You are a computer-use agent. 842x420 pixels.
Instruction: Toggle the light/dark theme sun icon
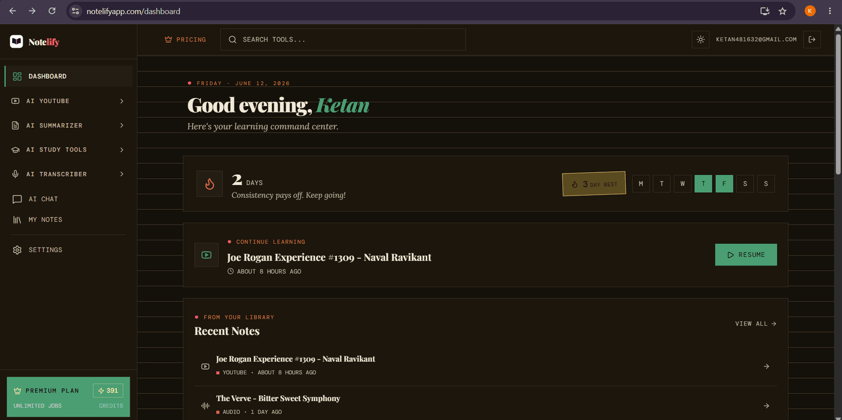[700, 39]
